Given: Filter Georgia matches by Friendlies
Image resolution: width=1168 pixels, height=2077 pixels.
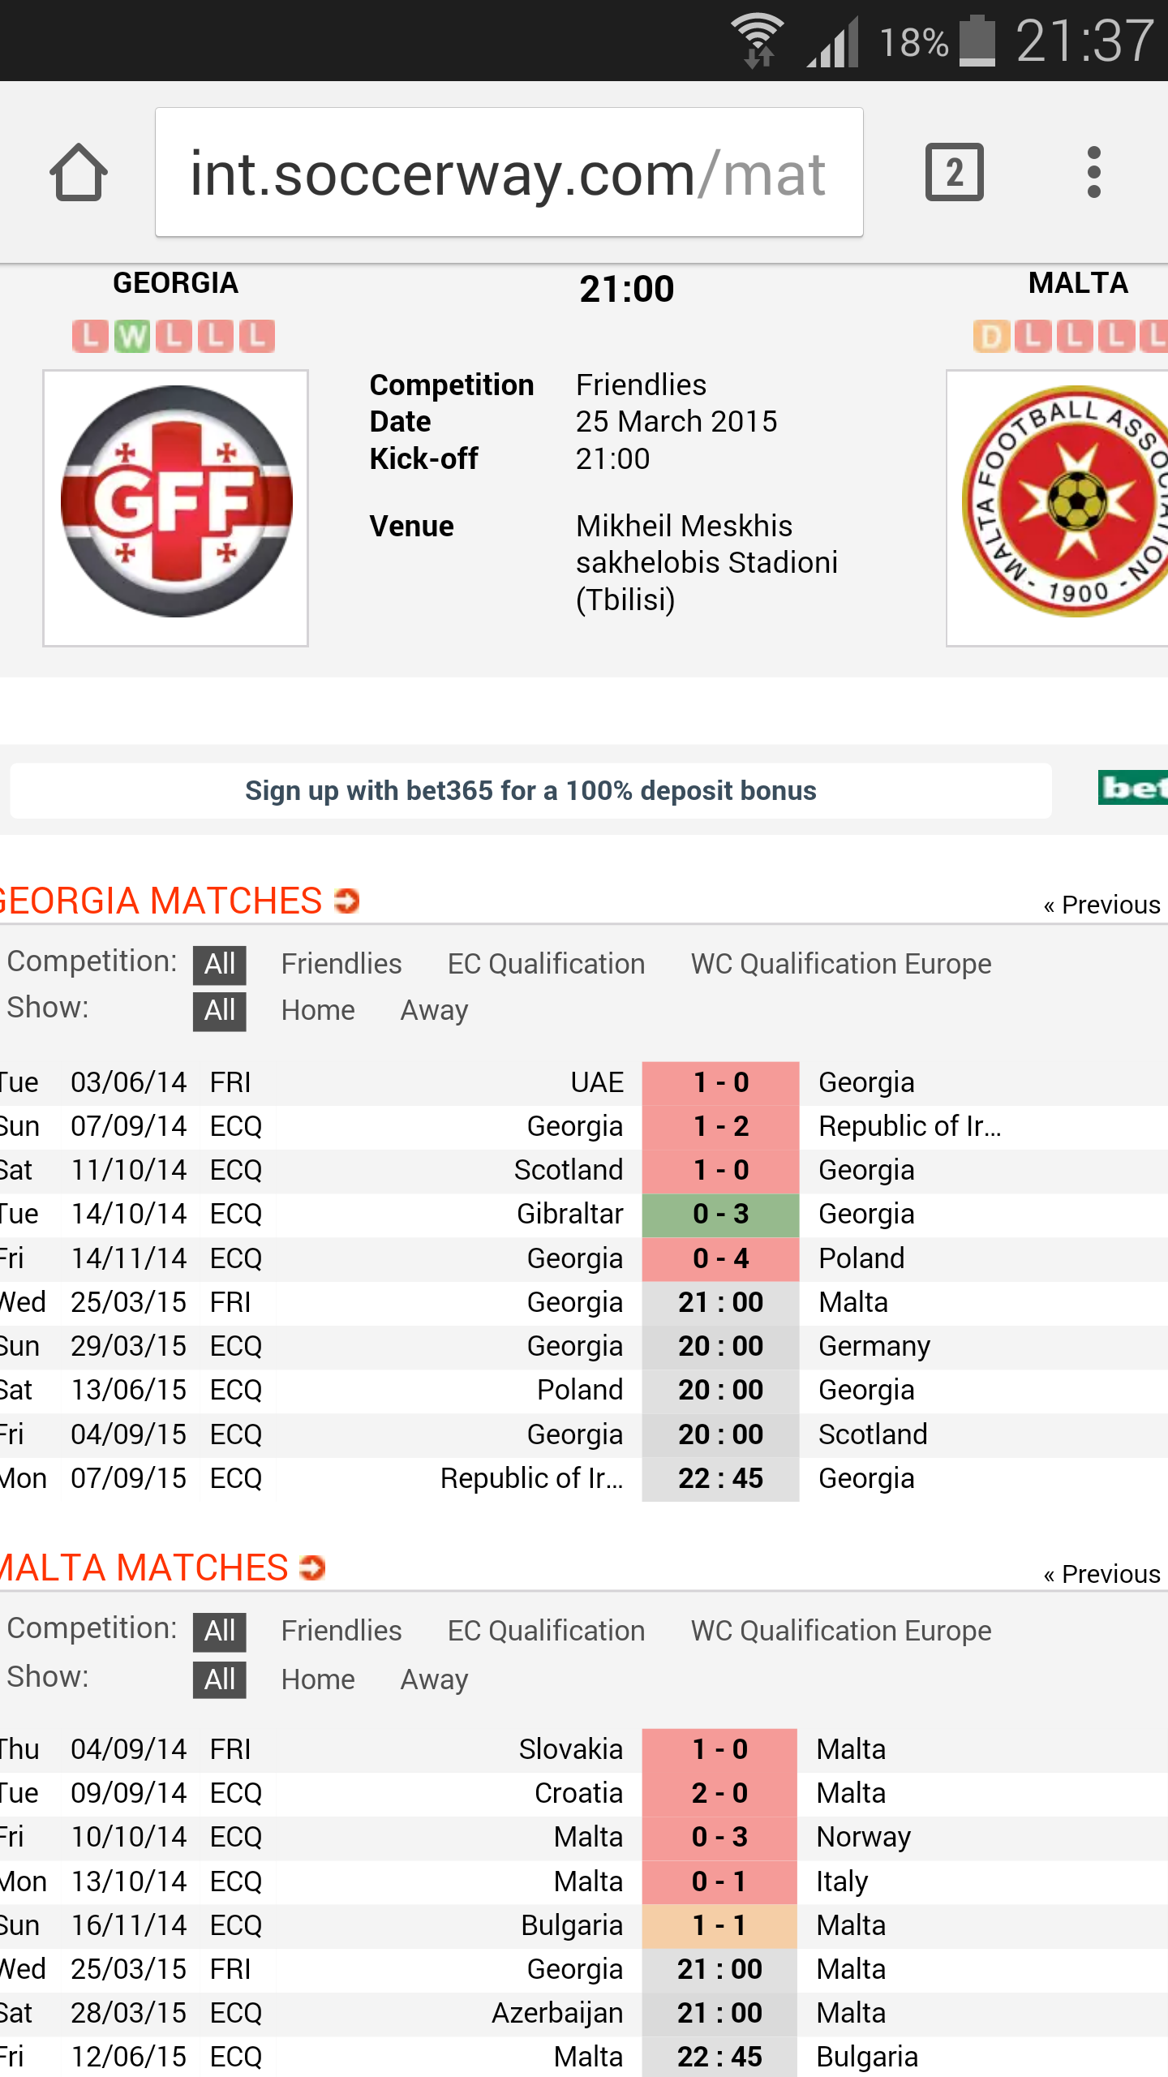Looking at the screenshot, I should (x=341, y=964).
